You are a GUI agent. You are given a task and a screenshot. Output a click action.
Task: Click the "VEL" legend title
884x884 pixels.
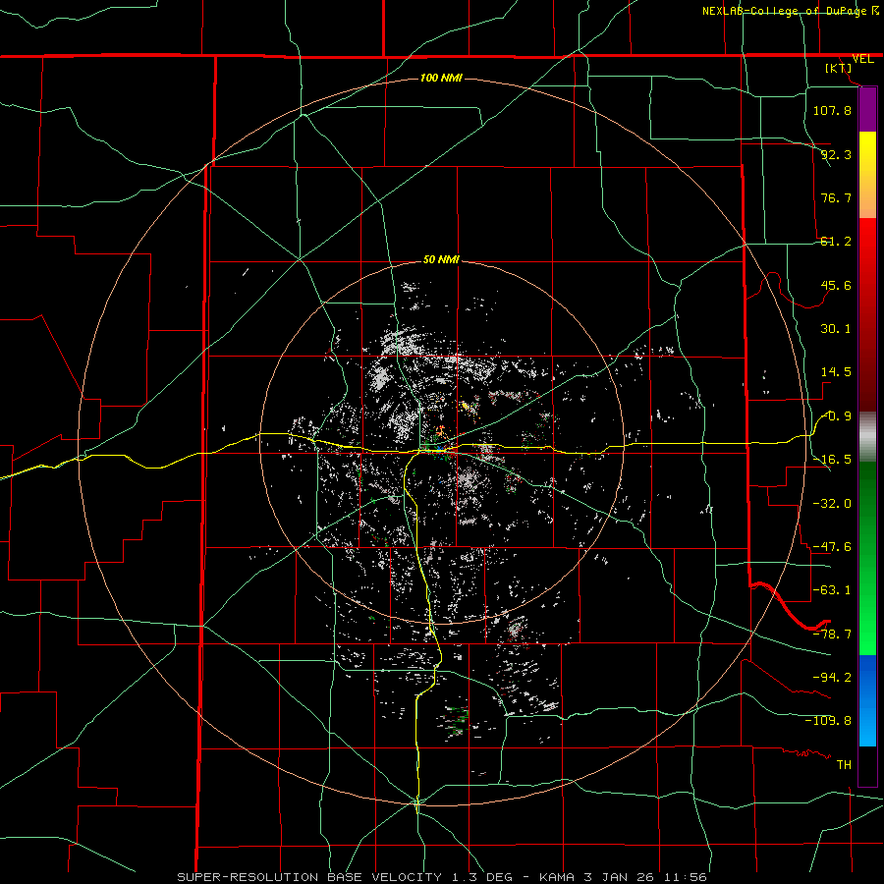coord(862,59)
